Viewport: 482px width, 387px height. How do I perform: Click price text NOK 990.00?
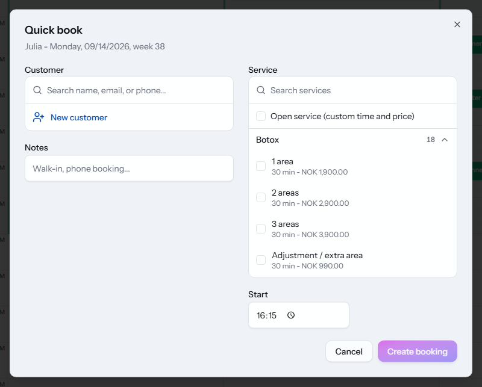[x=322, y=266]
